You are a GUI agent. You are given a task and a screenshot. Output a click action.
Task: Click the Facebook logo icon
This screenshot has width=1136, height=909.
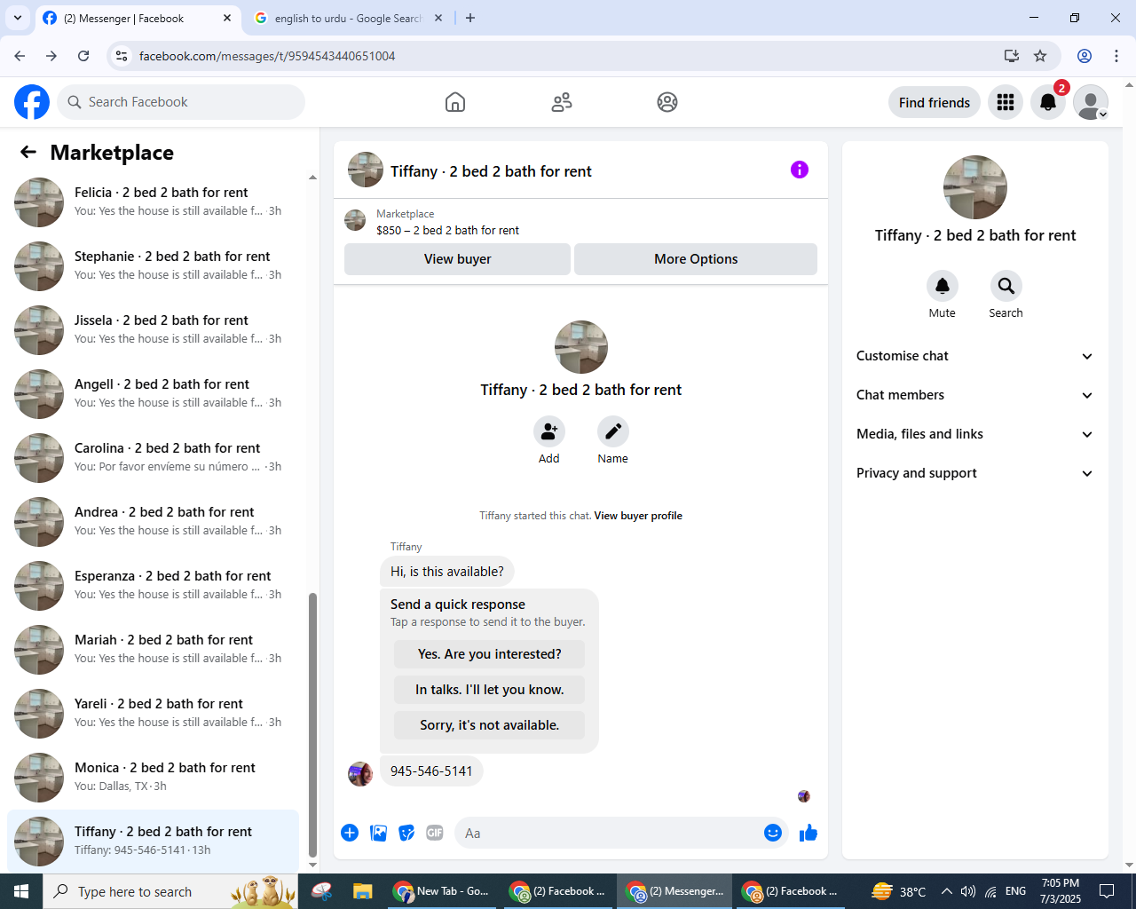click(32, 102)
